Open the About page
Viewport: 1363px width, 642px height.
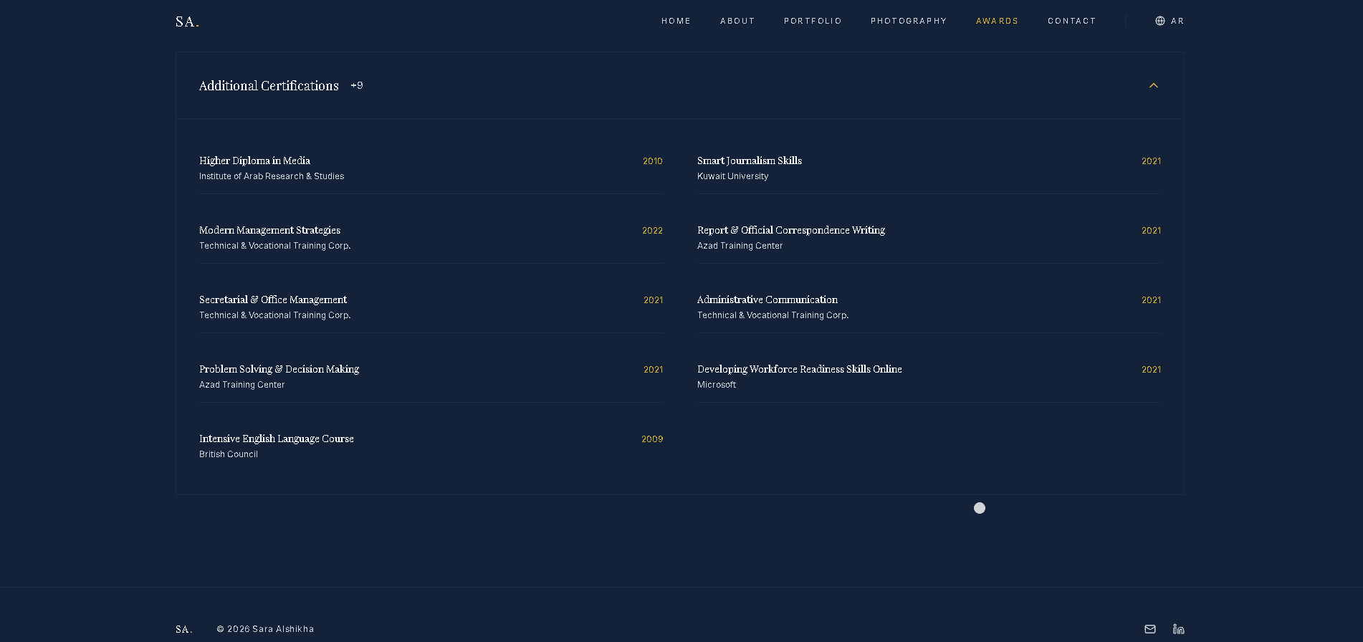[x=737, y=21]
